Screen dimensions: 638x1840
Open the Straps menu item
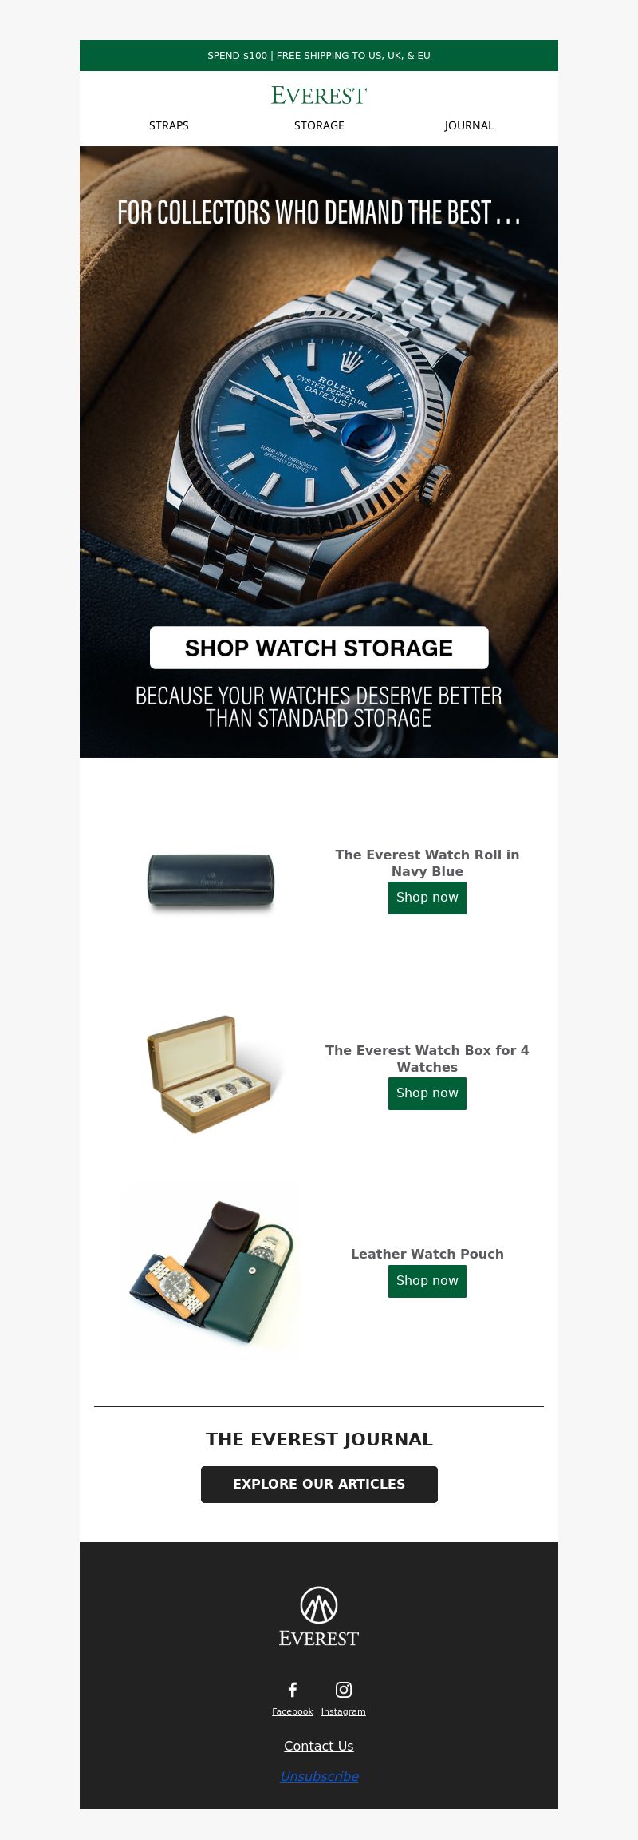[x=169, y=125]
